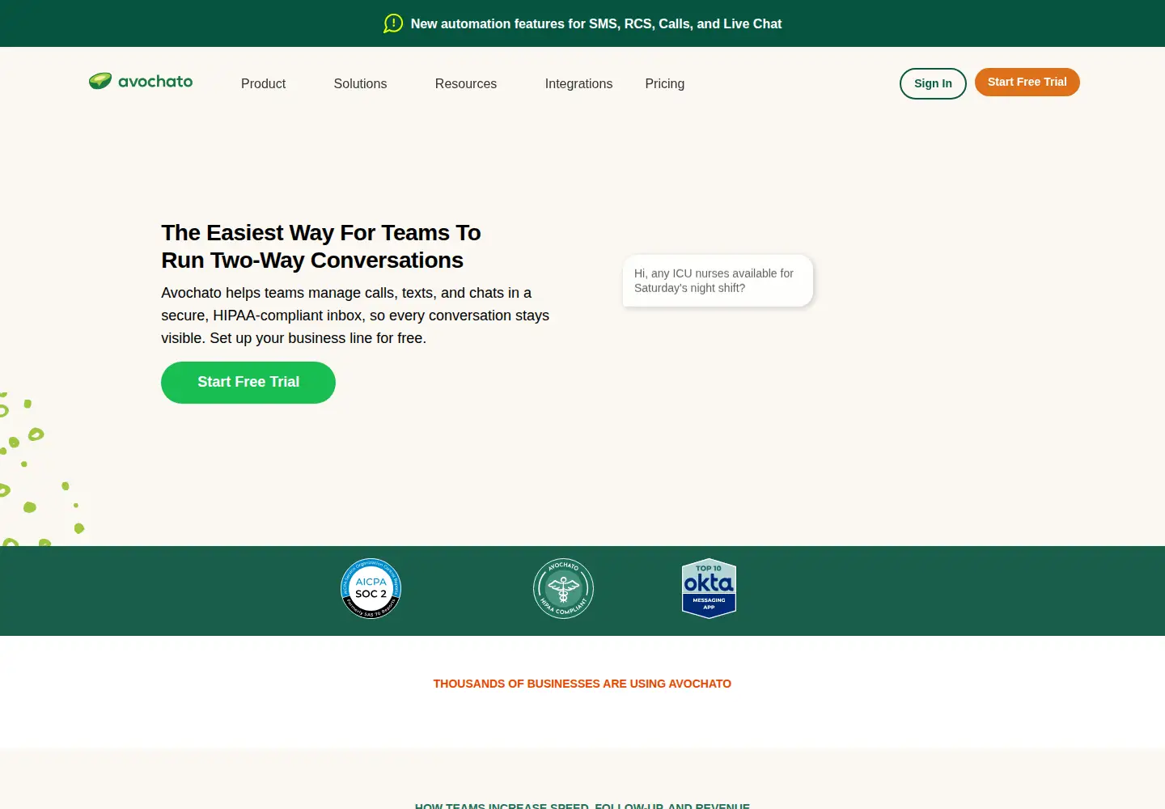Click the orange Start Free Trial button
Screen dimensions: 1165x809
click(1027, 82)
